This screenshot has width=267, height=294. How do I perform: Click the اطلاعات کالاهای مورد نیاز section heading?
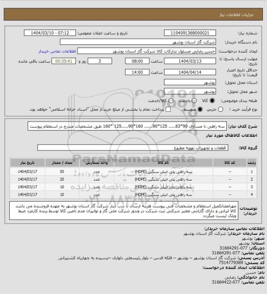click(232, 136)
